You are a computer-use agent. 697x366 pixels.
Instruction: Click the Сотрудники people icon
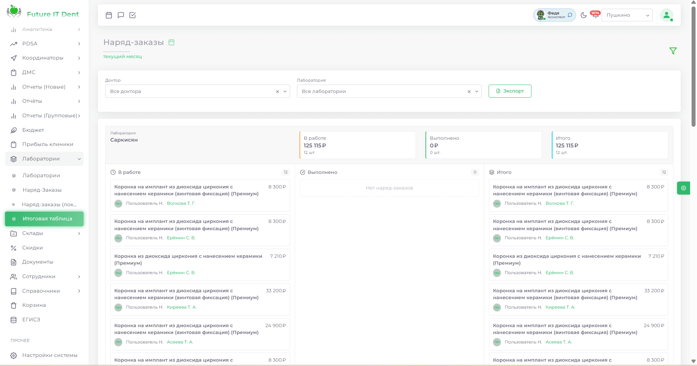point(14,277)
